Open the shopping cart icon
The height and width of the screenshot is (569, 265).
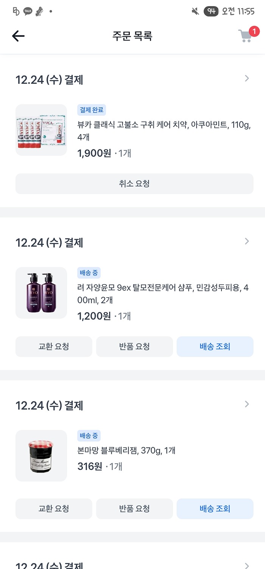pos(245,36)
